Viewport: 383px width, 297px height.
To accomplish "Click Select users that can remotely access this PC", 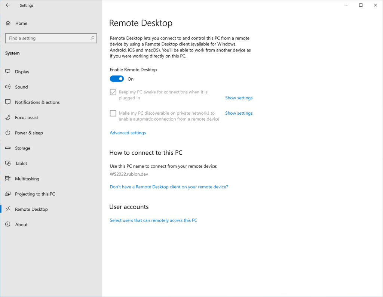I will click(153, 220).
